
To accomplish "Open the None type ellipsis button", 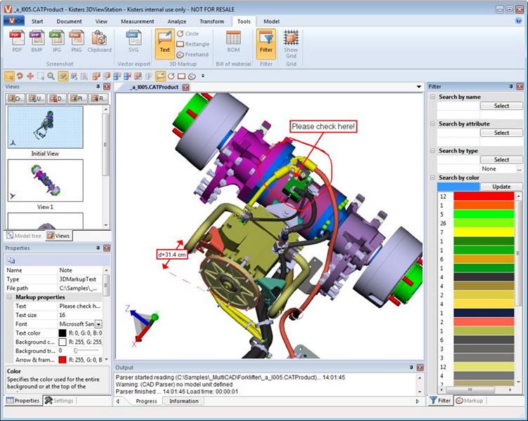I will click(x=519, y=169).
